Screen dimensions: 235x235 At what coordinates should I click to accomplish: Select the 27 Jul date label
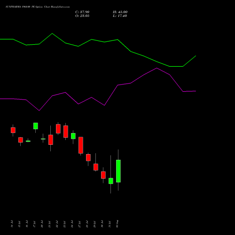click(79, 224)
